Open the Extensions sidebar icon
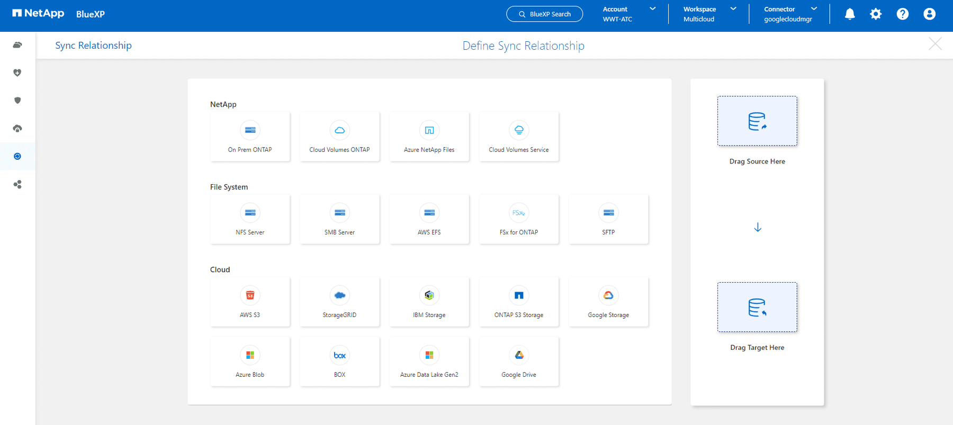The height and width of the screenshot is (425, 953). 17,184
